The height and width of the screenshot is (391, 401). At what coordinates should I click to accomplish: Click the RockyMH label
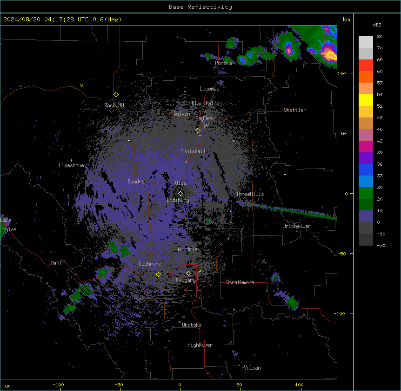coord(114,105)
